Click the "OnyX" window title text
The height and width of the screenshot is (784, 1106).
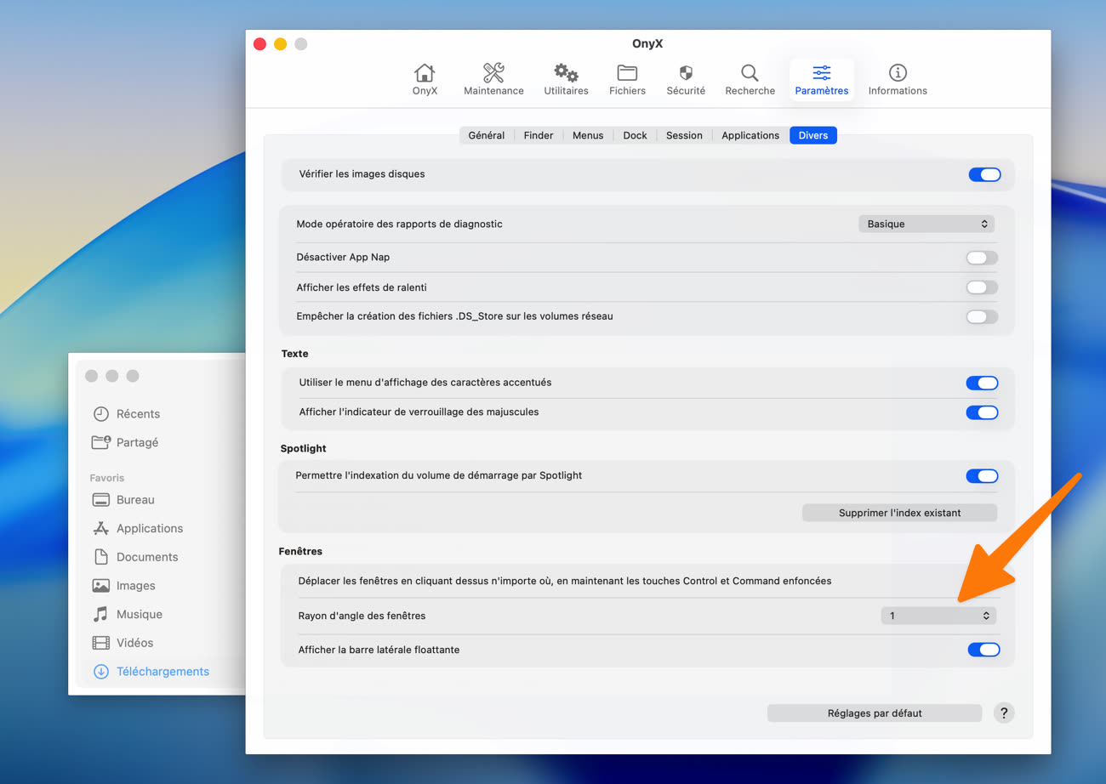[647, 44]
